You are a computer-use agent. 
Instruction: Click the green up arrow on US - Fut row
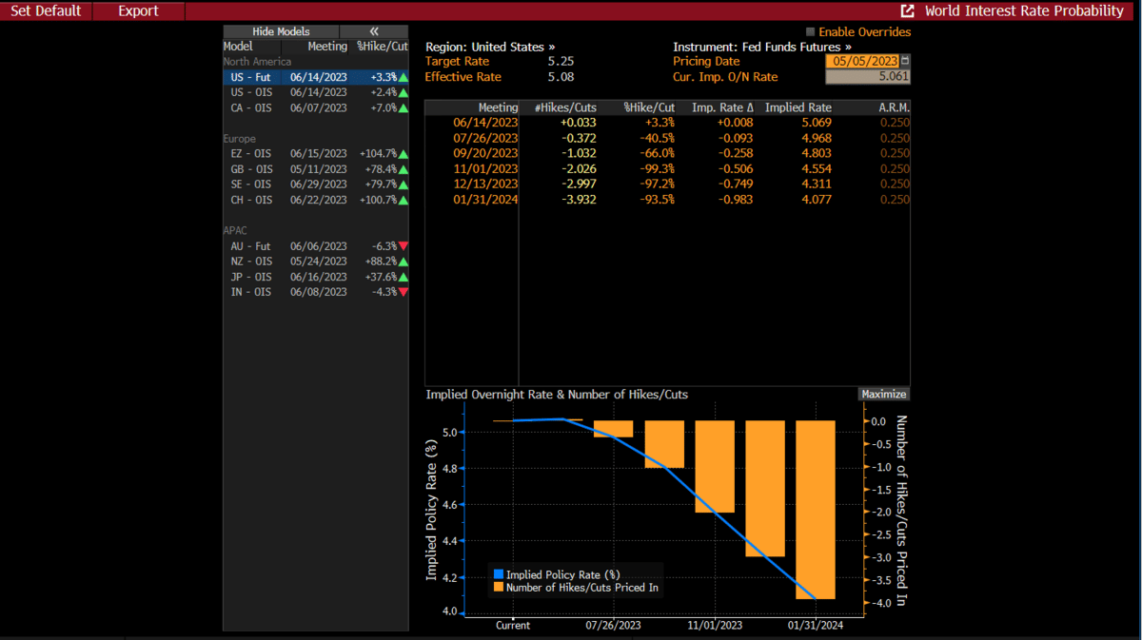point(404,77)
